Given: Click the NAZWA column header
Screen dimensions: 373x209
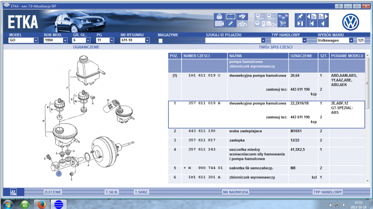Looking at the screenshot, I should (x=258, y=56).
